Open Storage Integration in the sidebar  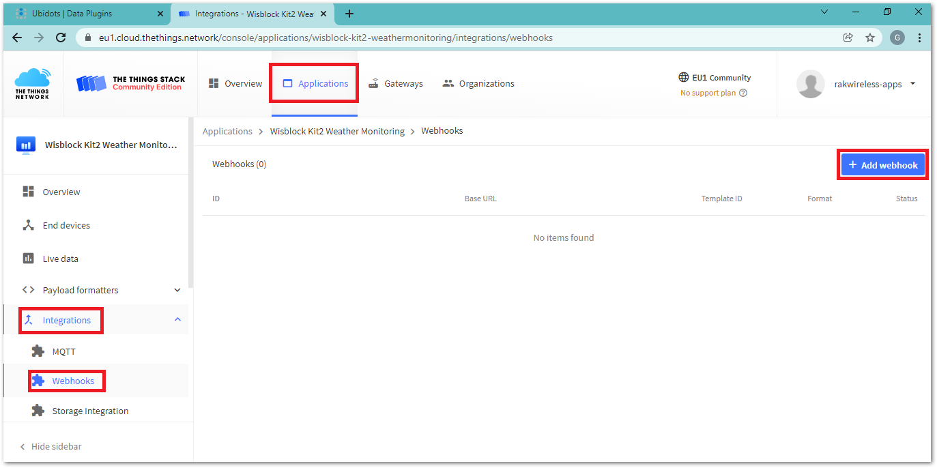click(90, 411)
